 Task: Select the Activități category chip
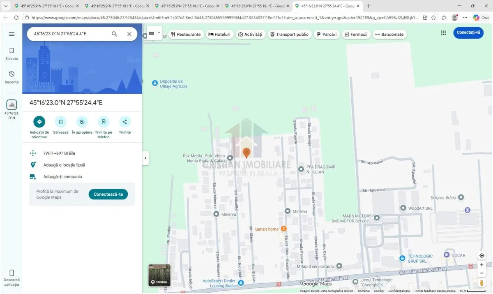click(x=250, y=35)
